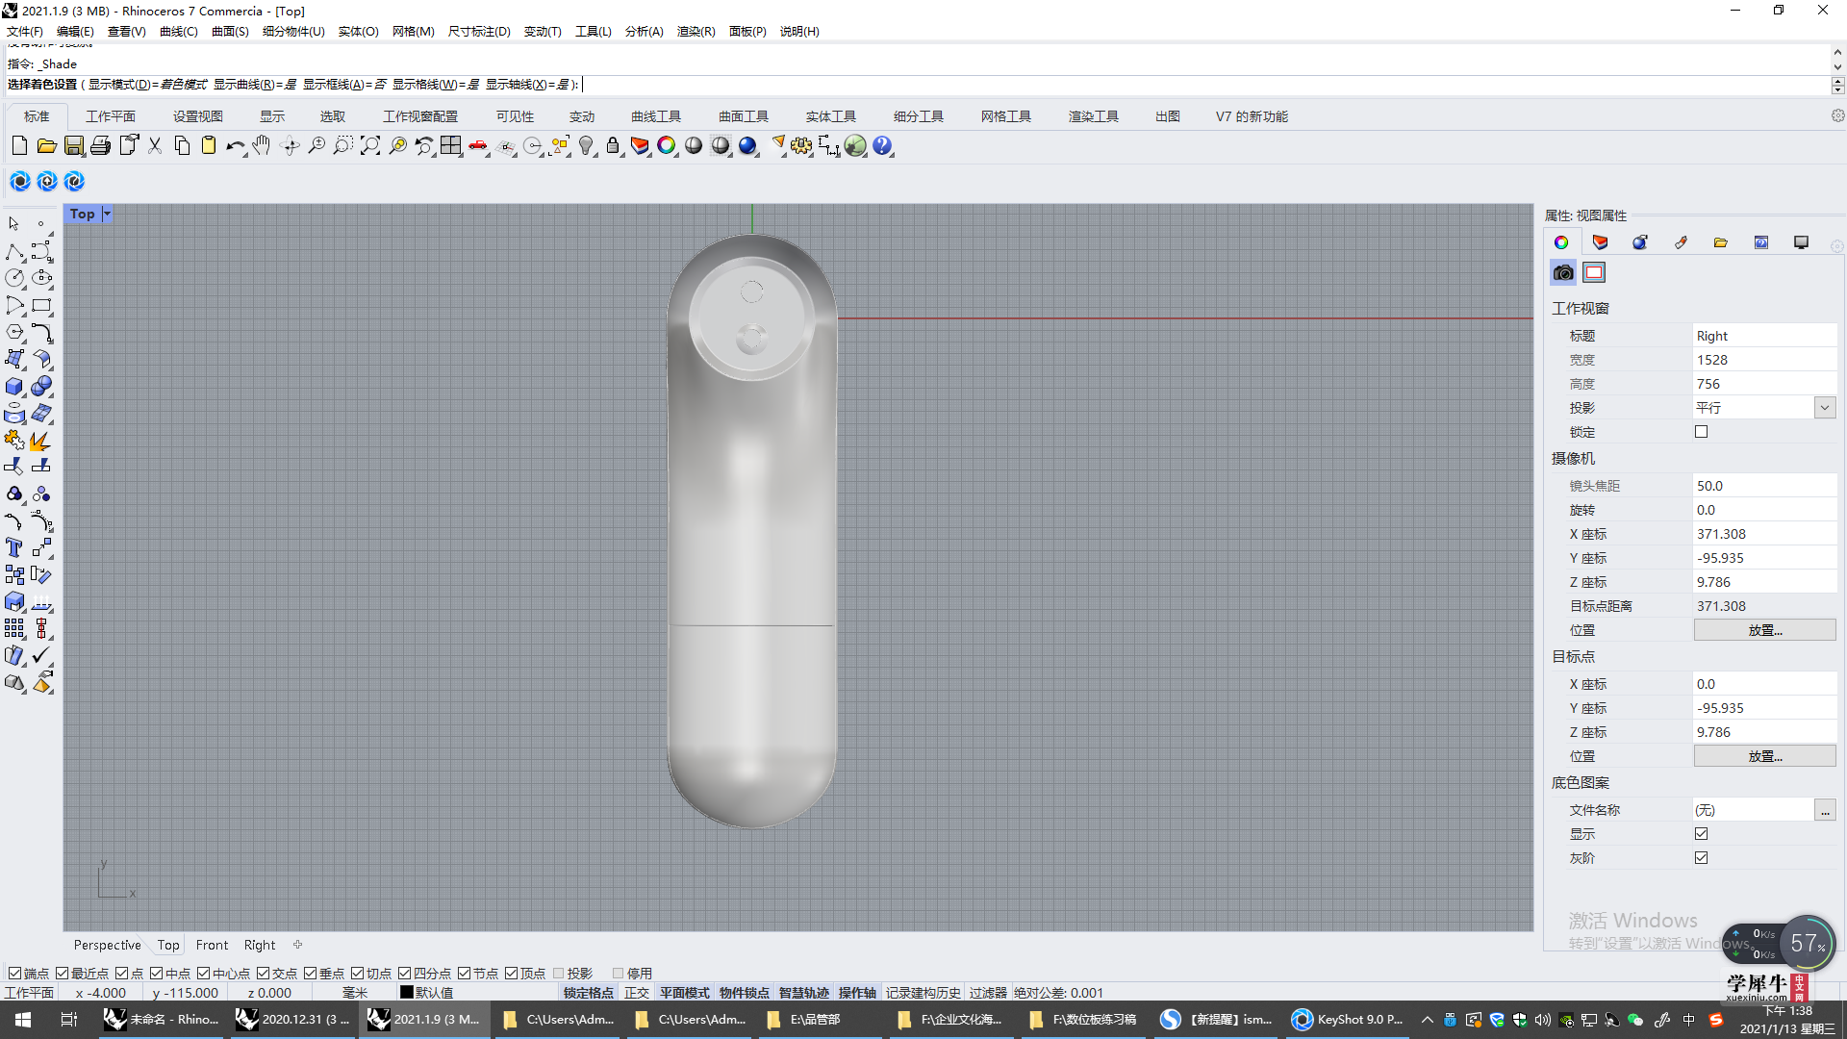Toggle the 正交 ortho status button
1847x1039 pixels.
pyautogui.click(x=637, y=993)
